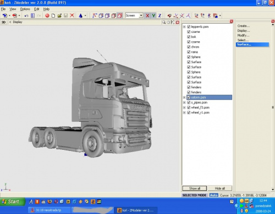
Task: Expand the wheel_r1.psm tree node
Action: [x=184, y=112]
